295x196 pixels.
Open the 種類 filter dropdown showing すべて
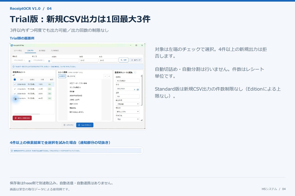point(89,60)
